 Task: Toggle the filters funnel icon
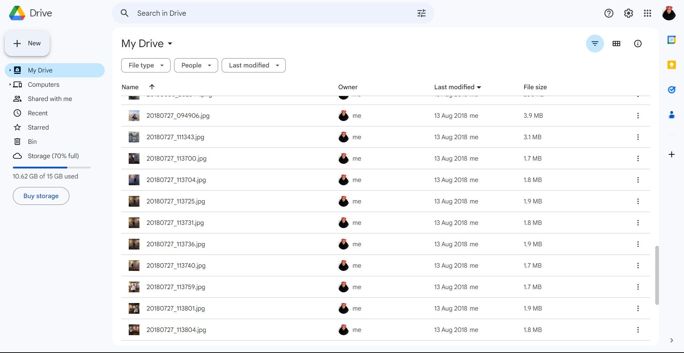point(595,44)
